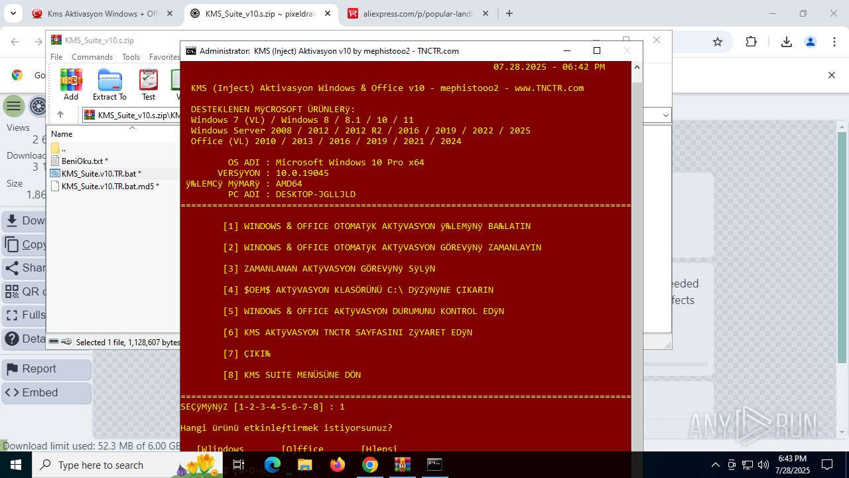The height and width of the screenshot is (478, 849).
Task: Expand the WinRAR address path dropdown
Action: 666,116
